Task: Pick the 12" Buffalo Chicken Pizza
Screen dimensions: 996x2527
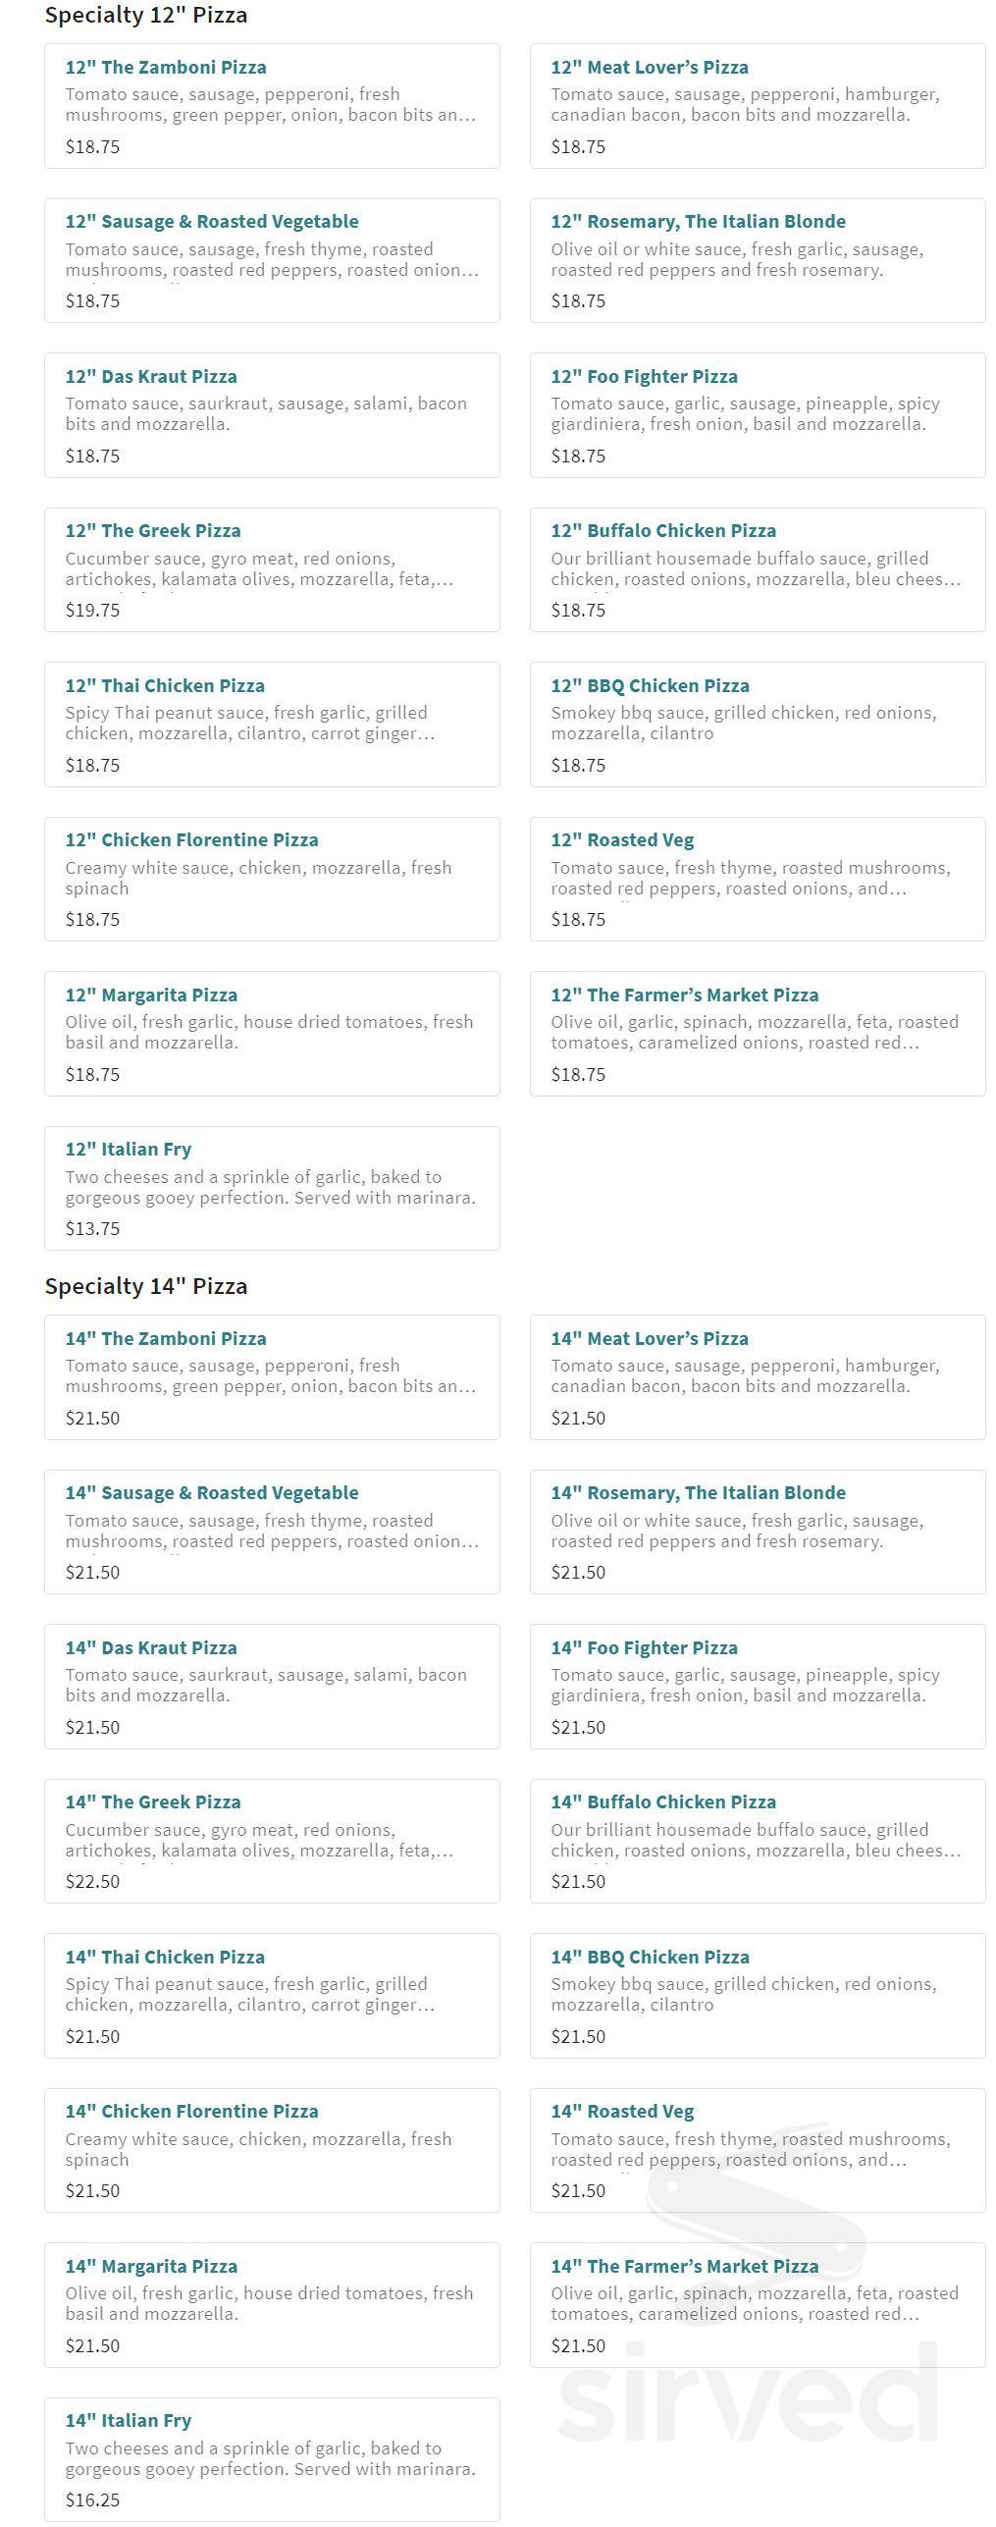Action: pyautogui.click(x=663, y=531)
